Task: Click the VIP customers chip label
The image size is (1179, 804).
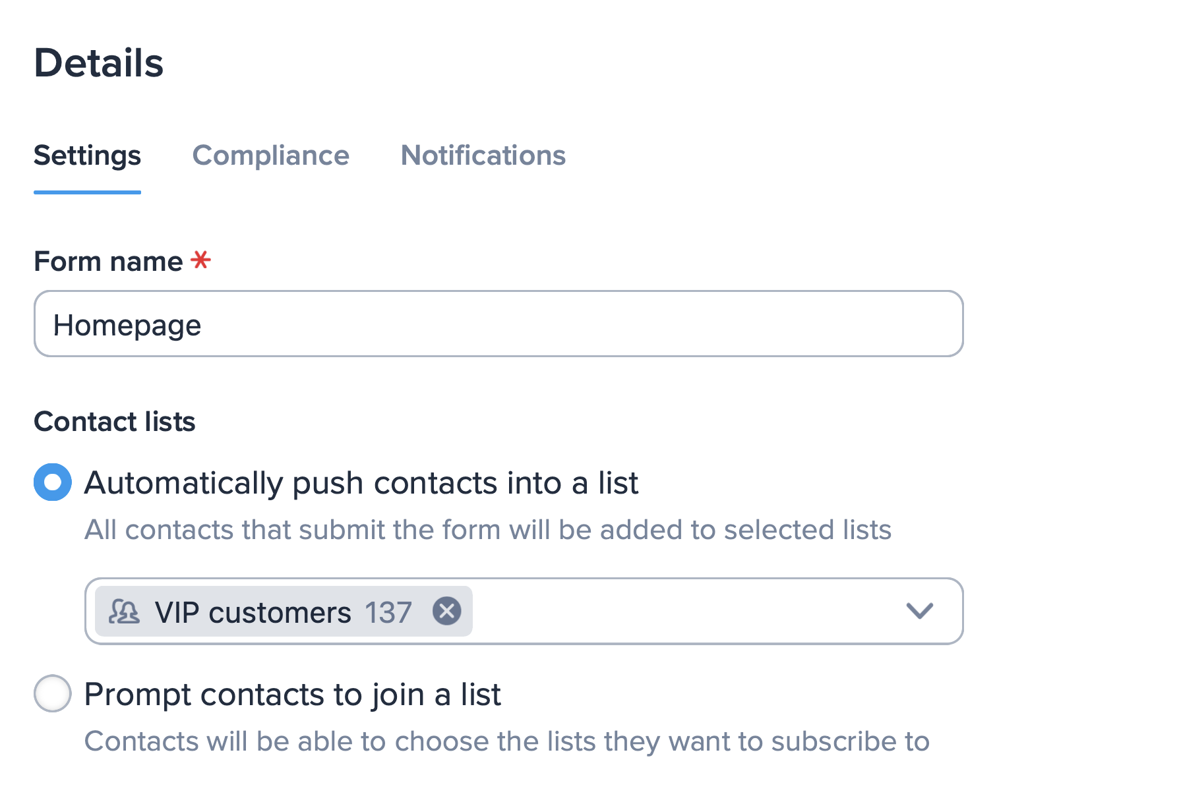Action: click(x=253, y=613)
